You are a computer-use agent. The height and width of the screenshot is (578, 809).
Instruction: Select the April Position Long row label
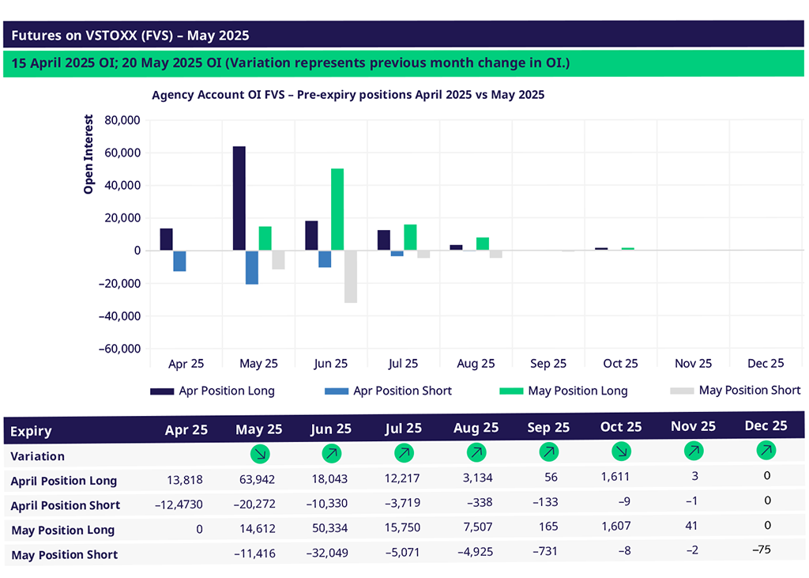64,481
